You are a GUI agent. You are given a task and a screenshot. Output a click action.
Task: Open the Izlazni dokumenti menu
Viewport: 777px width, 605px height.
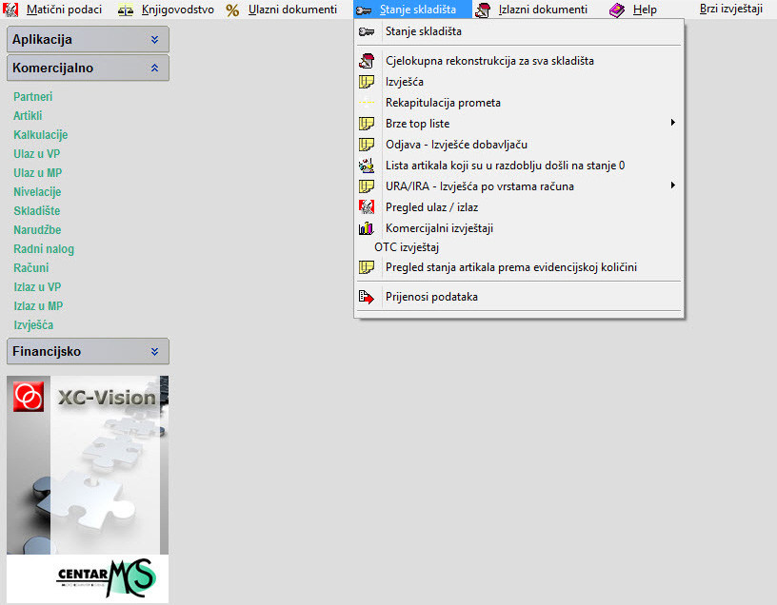[x=543, y=10]
